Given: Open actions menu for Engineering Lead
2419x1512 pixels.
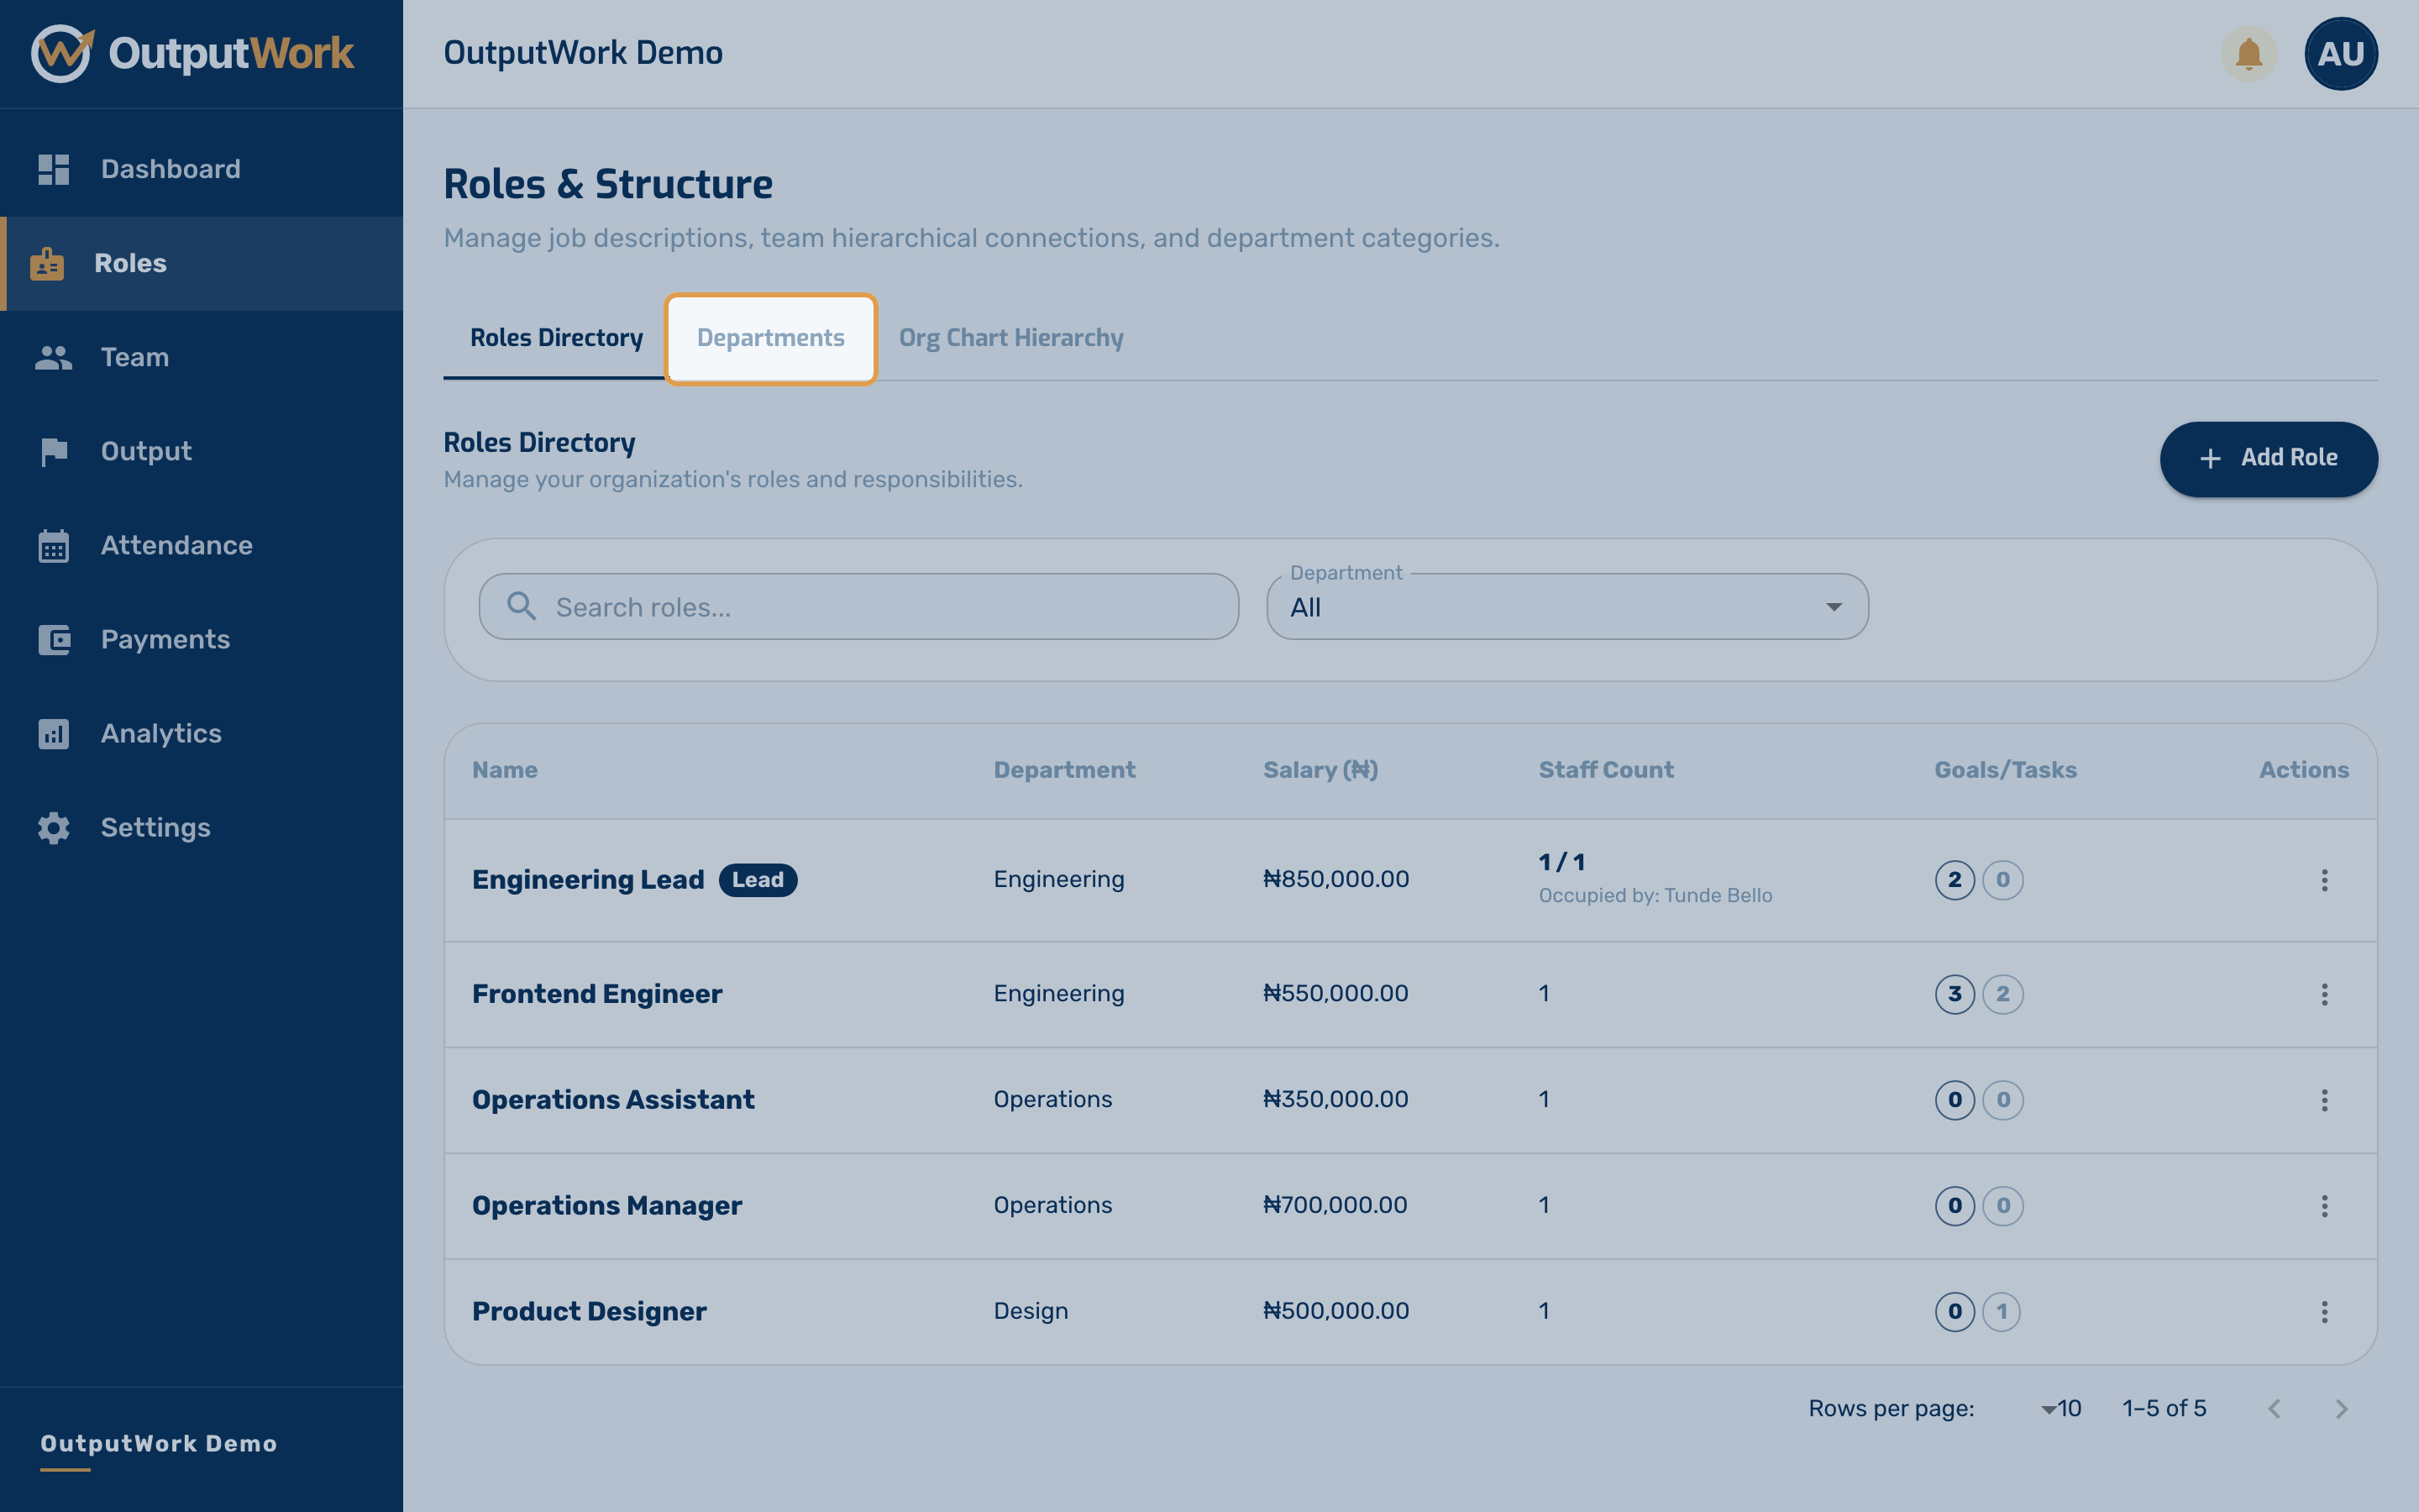Looking at the screenshot, I should pyautogui.click(x=2324, y=880).
